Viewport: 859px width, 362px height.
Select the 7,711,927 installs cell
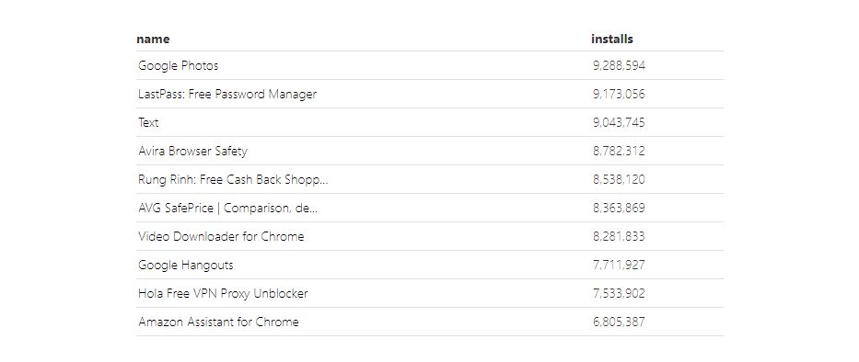(619, 265)
